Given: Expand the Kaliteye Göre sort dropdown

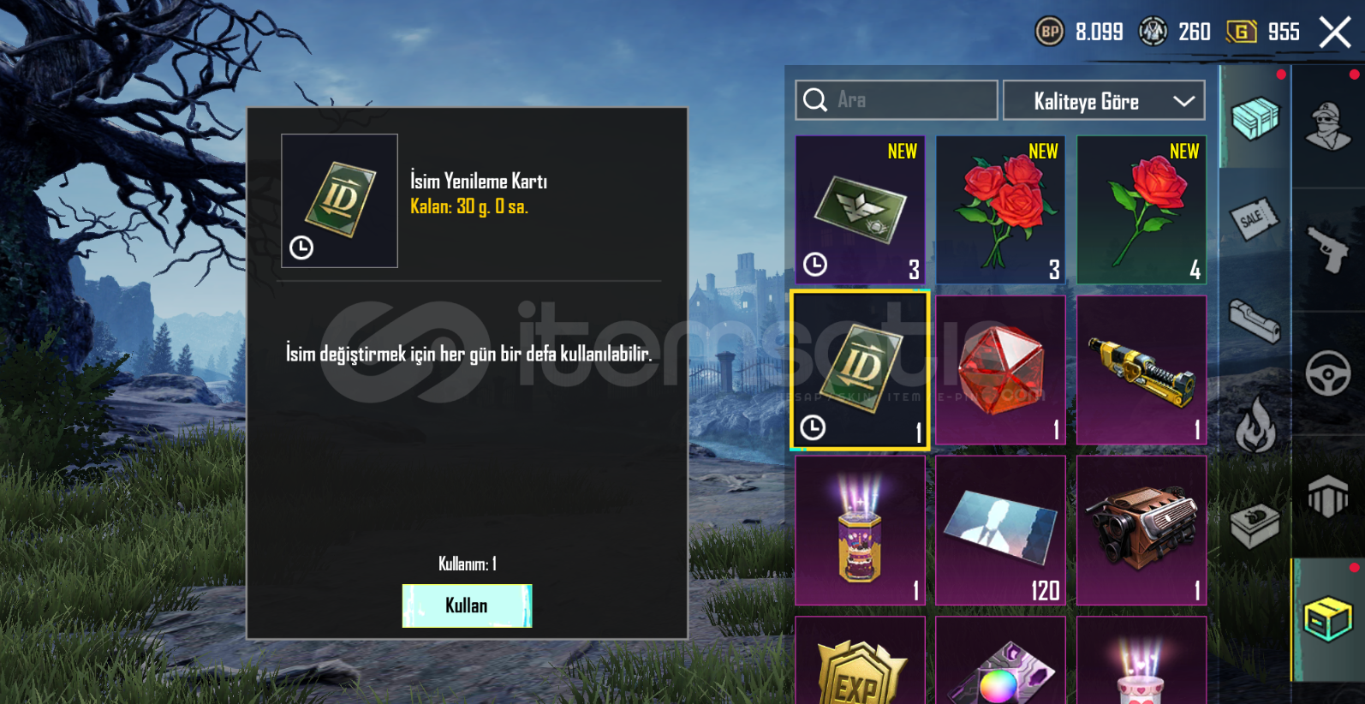Looking at the screenshot, I should tap(1104, 101).
